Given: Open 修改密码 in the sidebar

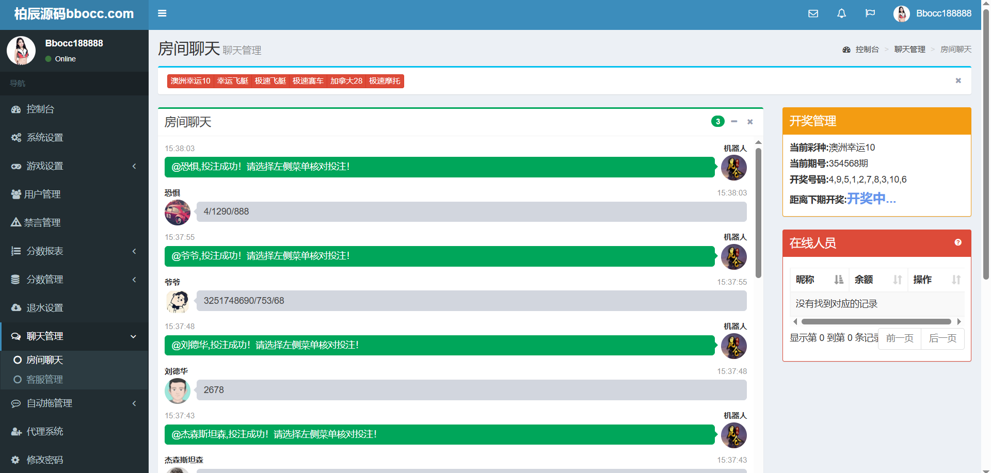Looking at the screenshot, I should (74, 460).
